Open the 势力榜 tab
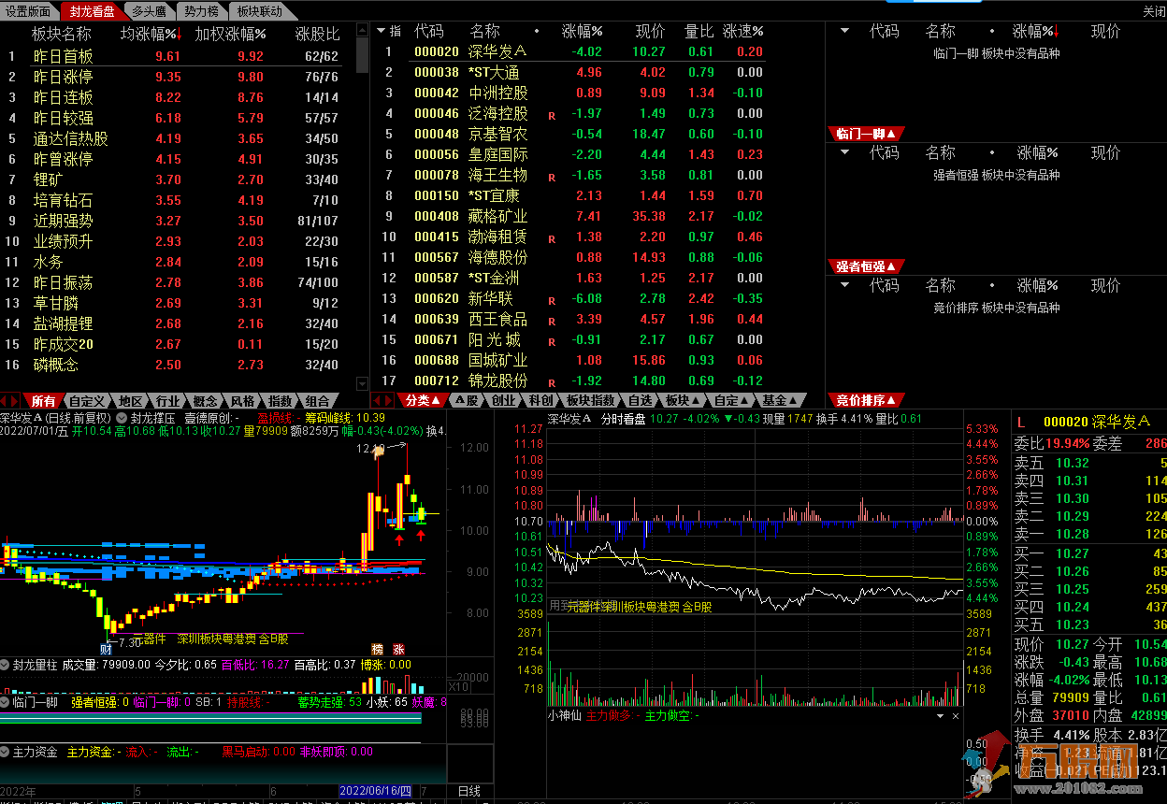The image size is (1167, 804). click(x=201, y=11)
